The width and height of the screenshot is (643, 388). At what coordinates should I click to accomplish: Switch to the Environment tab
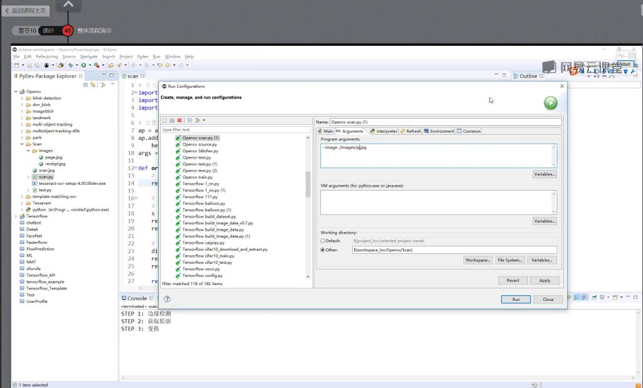(439, 131)
